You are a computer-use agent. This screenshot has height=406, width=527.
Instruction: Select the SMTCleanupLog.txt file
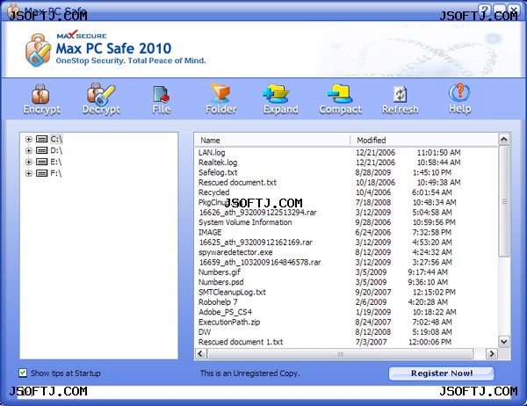232,293
